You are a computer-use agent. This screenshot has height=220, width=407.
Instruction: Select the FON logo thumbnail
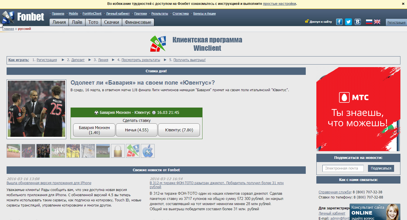133,151
